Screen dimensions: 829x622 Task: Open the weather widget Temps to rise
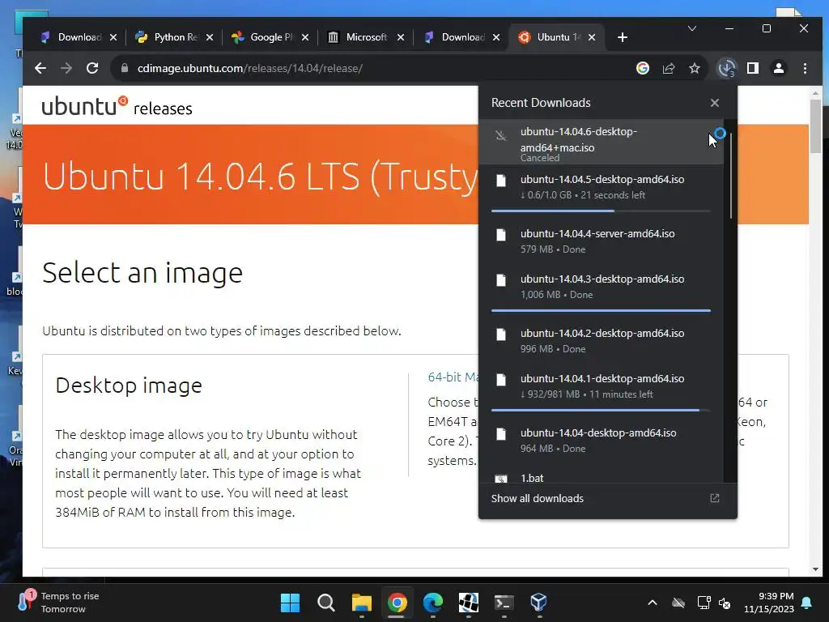coord(59,603)
